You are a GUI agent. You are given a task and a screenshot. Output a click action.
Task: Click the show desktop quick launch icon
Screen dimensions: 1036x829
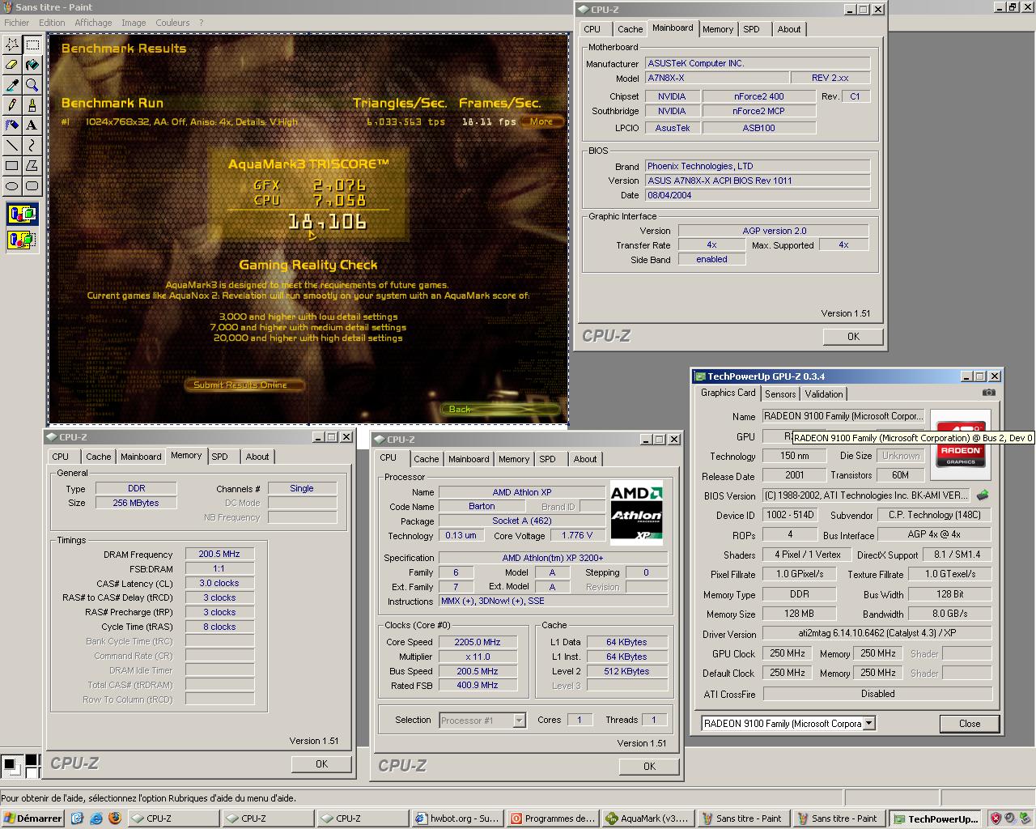77,818
